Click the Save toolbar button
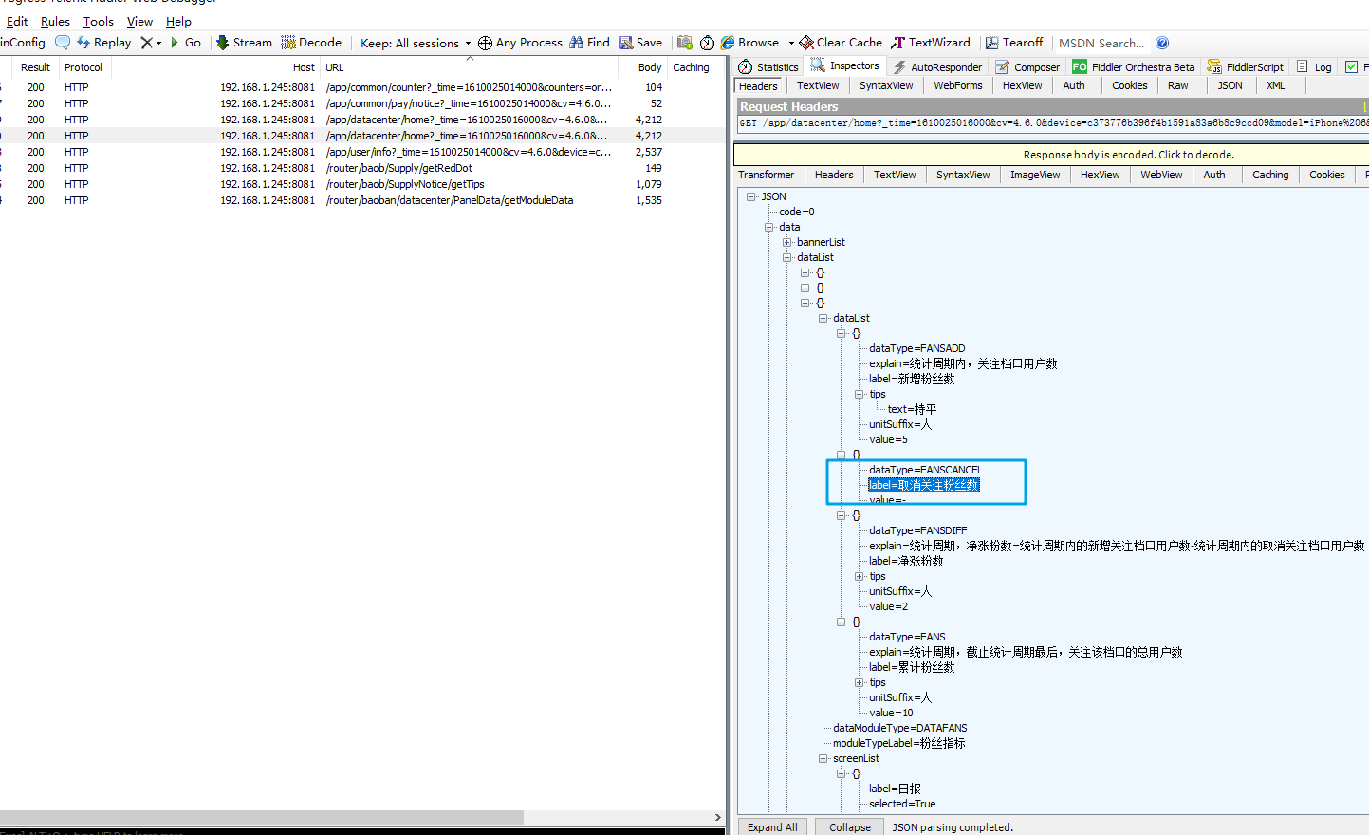This screenshot has width=1369, height=835. tap(640, 43)
